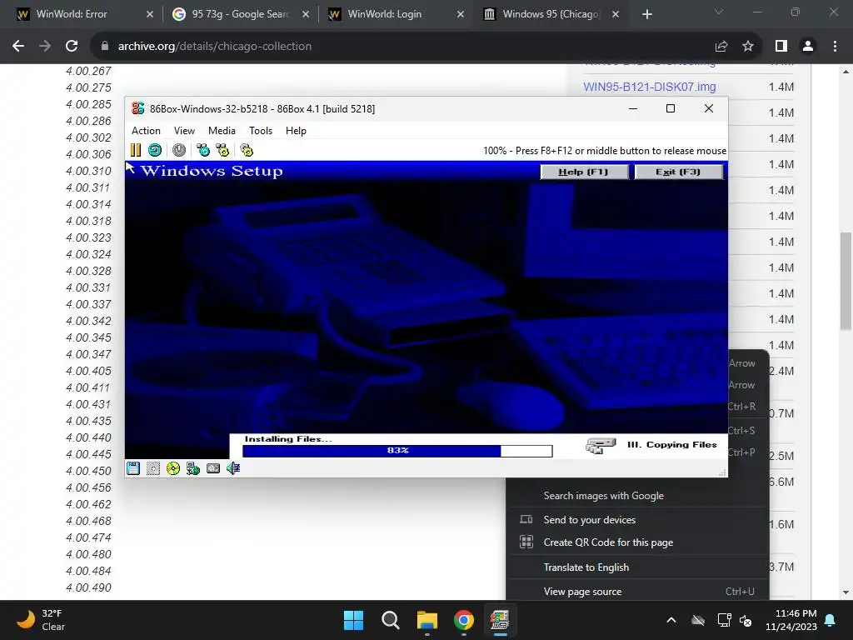Select Translate to English
The height and width of the screenshot is (640, 853).
pyautogui.click(x=637, y=567)
